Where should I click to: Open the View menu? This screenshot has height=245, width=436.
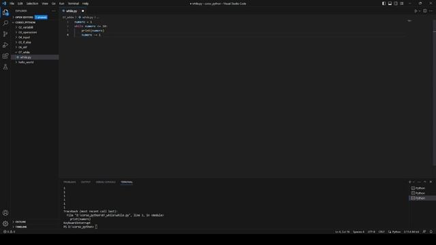45,3
